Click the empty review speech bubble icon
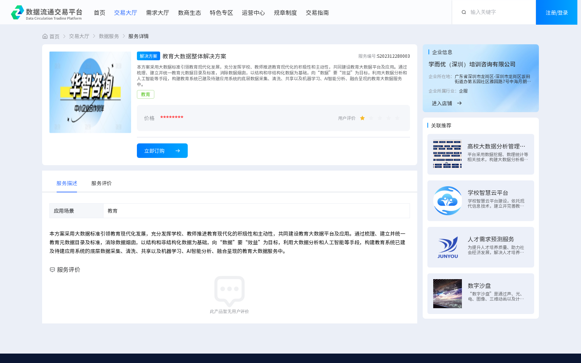 (229, 291)
